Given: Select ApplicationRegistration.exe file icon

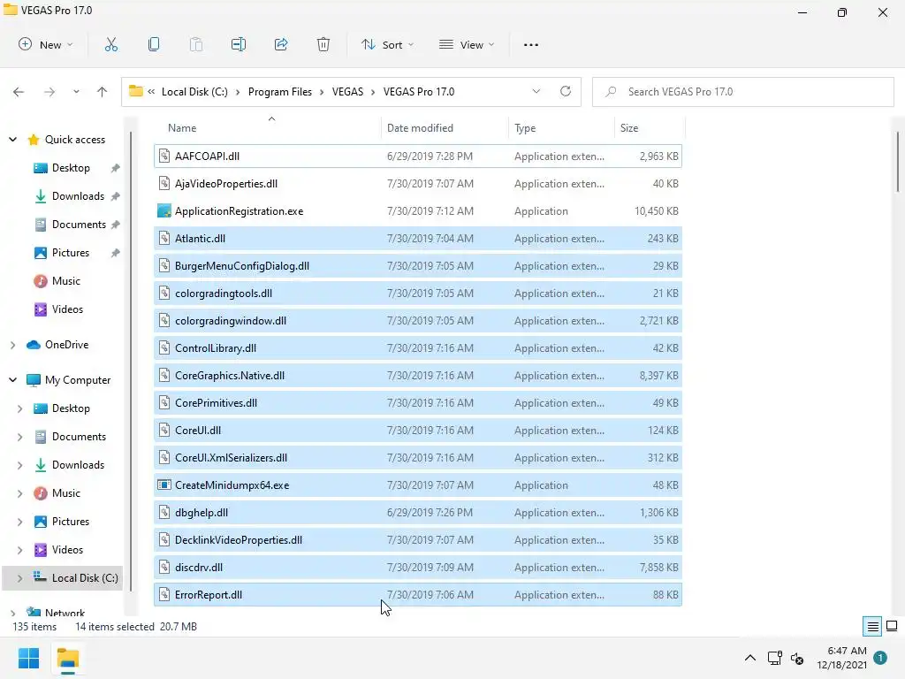Looking at the screenshot, I should pos(164,210).
